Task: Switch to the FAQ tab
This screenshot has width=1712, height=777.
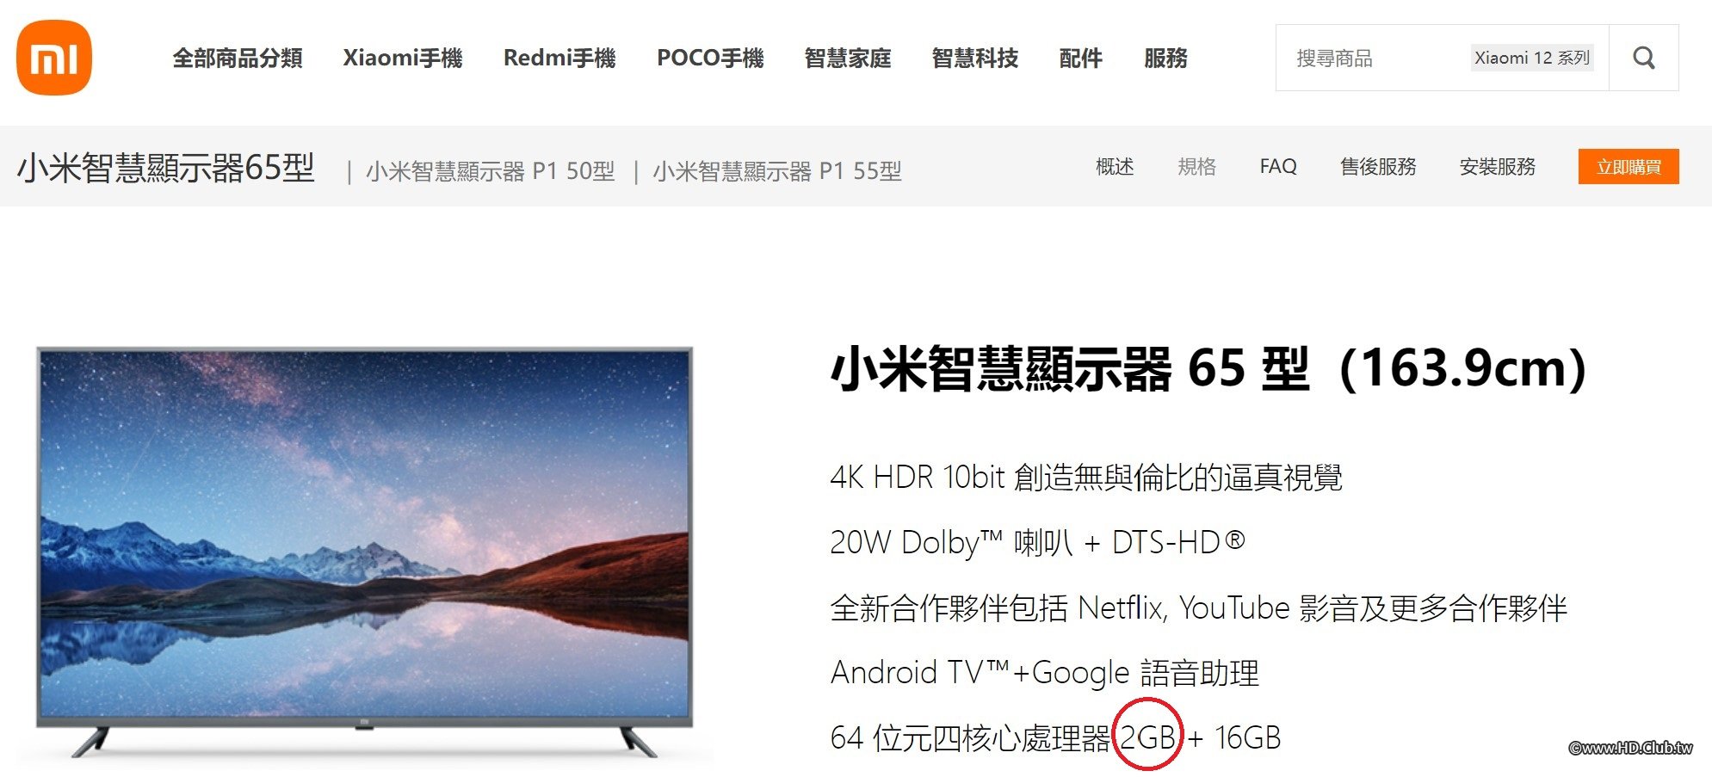Action: [1278, 166]
